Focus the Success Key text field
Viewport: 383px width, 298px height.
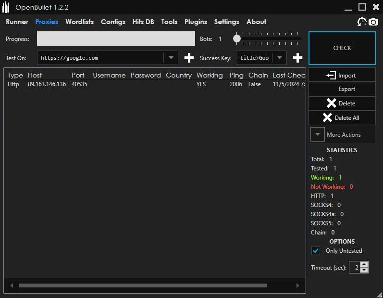point(254,58)
